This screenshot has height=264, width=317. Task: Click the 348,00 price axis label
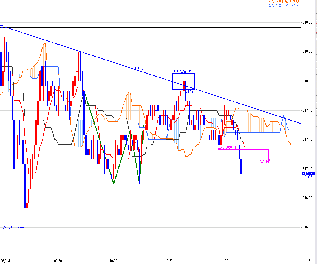307,81
